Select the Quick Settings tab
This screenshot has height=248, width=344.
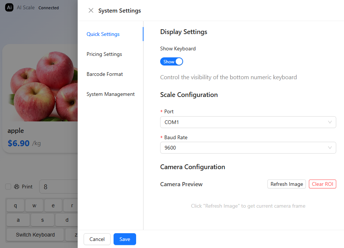pyautogui.click(x=103, y=34)
